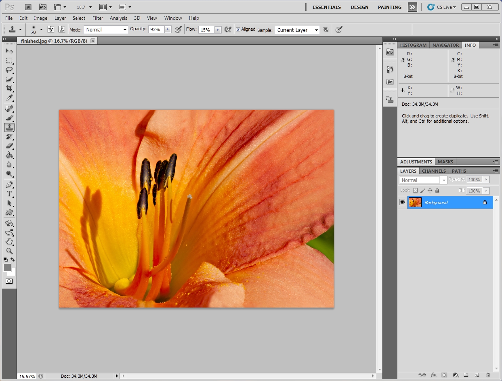Open the blend Mode dropdown set to Normal
The image size is (502, 381).
tap(106, 29)
